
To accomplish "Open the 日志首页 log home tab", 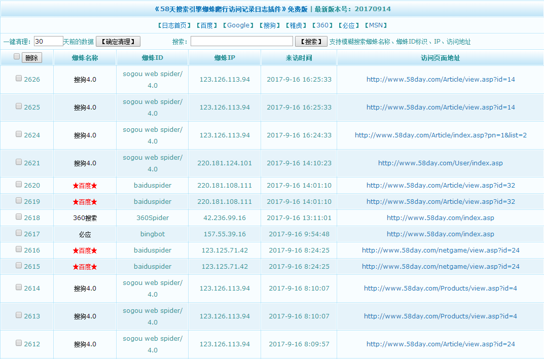I will (x=174, y=25).
